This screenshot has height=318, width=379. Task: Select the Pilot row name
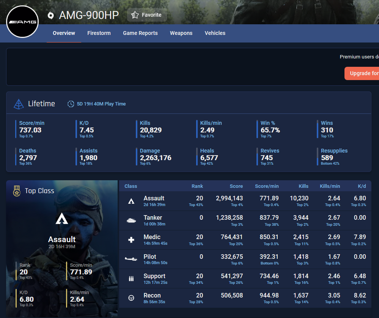click(x=150, y=257)
